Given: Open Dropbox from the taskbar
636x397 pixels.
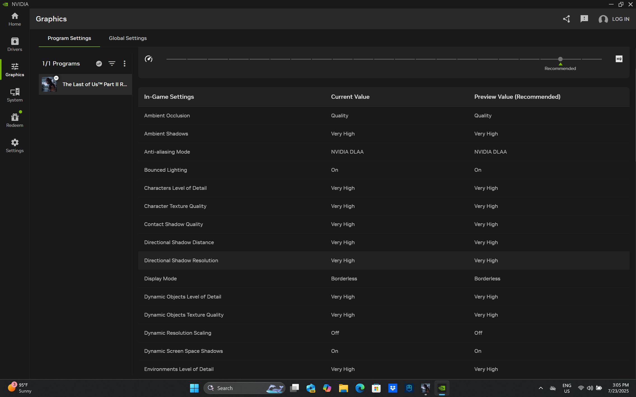Looking at the screenshot, I should click(392, 388).
